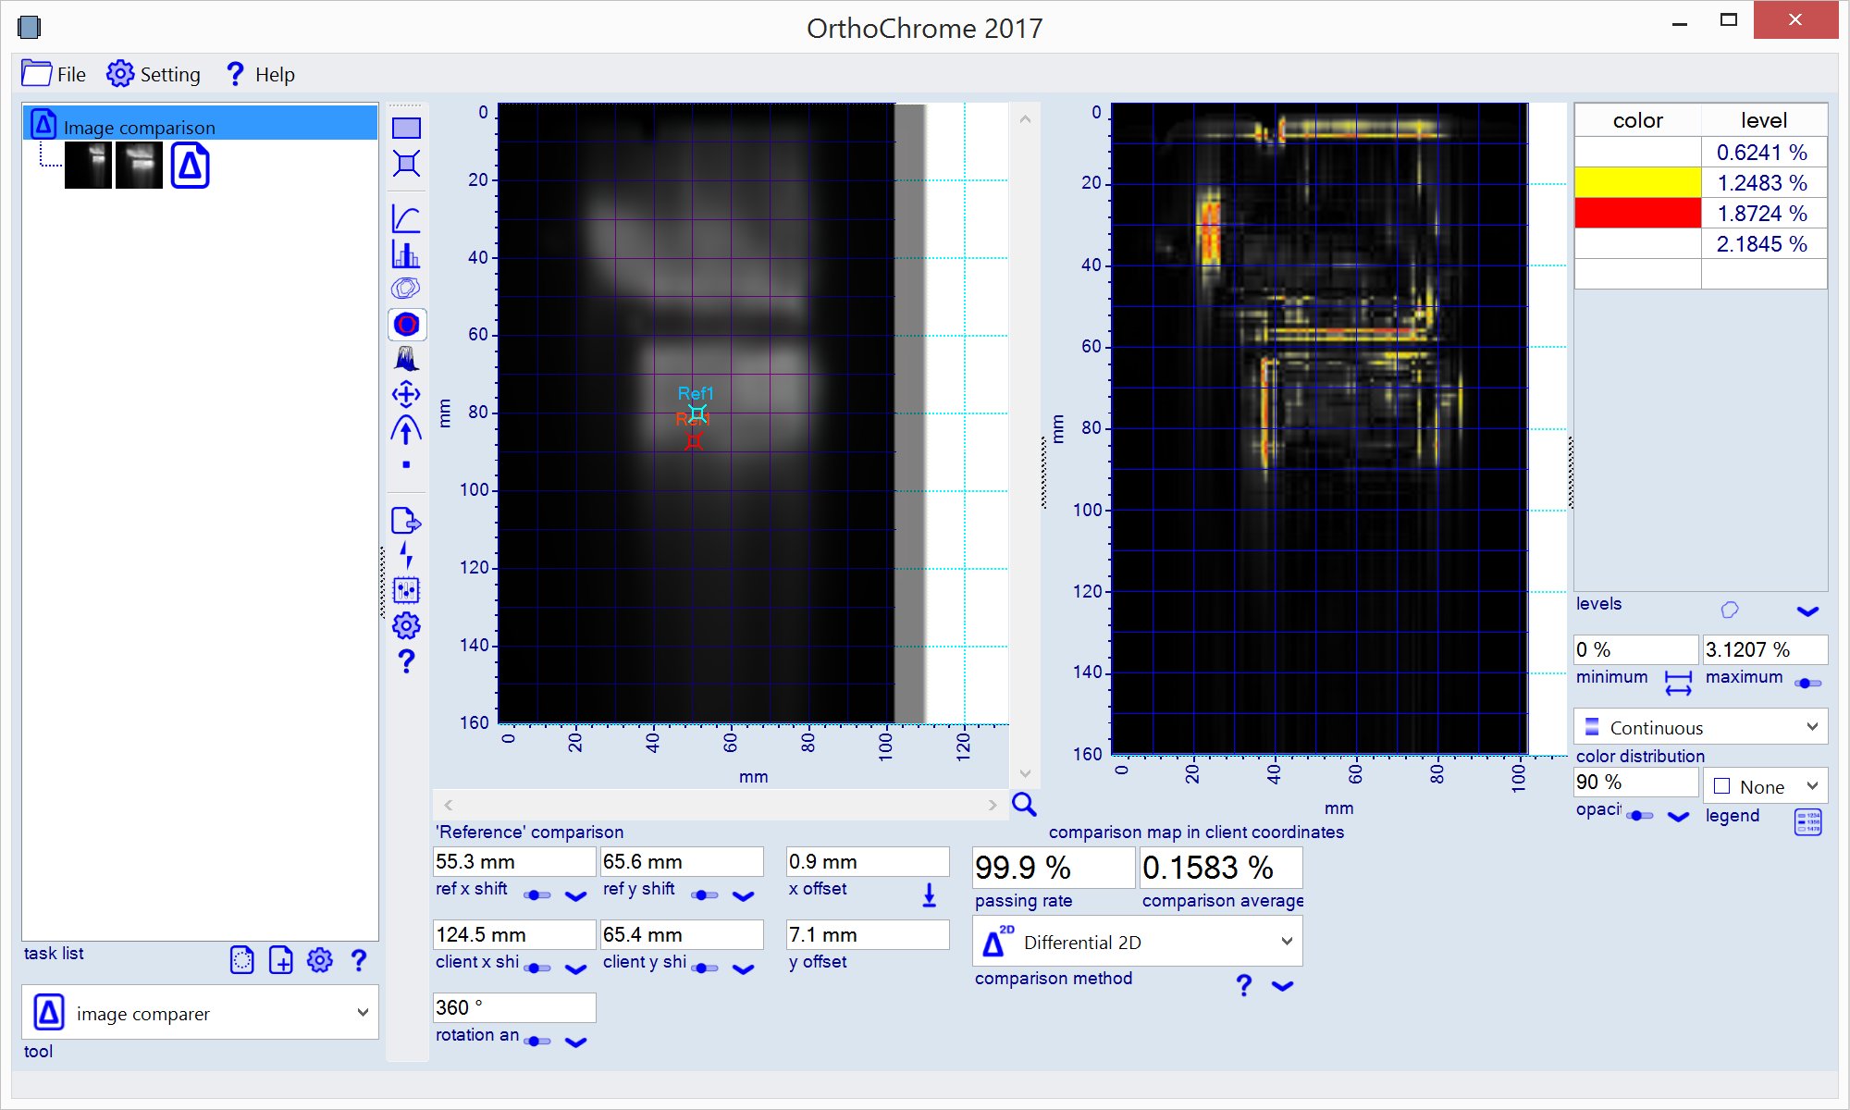Click the download x offset arrow icon
Screen dimensions: 1850x1110
point(930,894)
